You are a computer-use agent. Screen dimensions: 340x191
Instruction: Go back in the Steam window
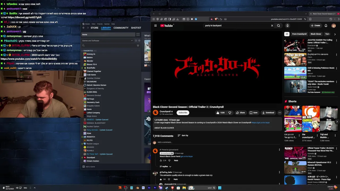pyautogui.click(x=83, y=28)
